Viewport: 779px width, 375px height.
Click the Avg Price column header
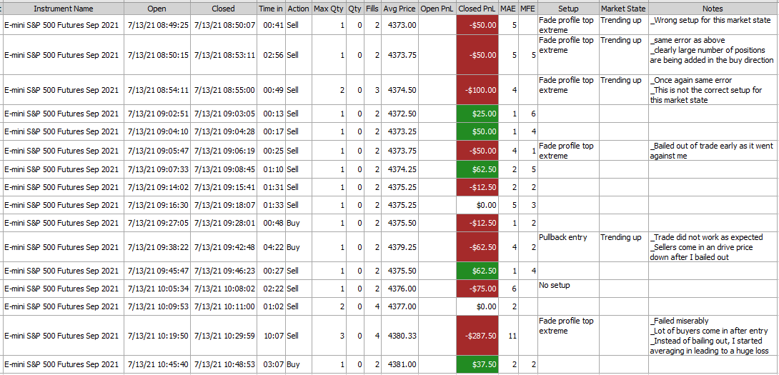point(400,9)
